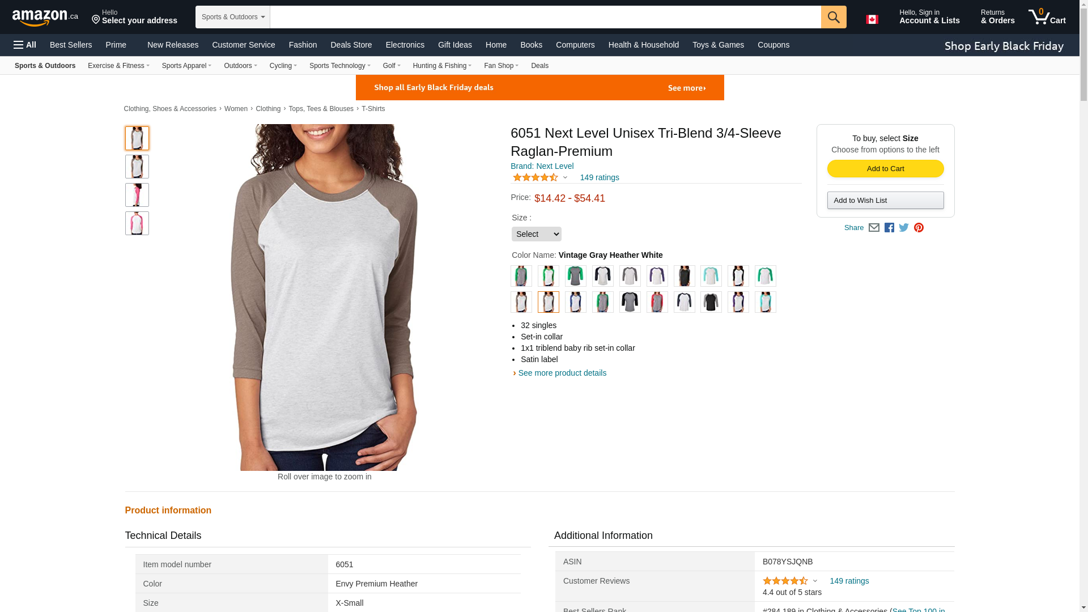The height and width of the screenshot is (612, 1088).
Task: Pick the all-black shirt color swatch
Action: [x=684, y=277]
